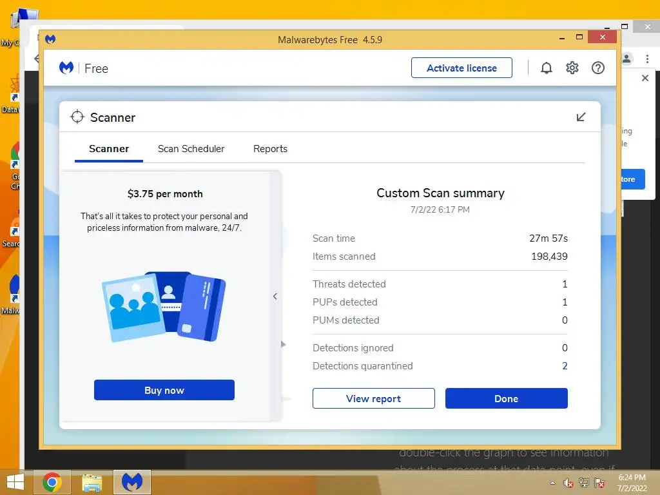
Task: Click the Custom Scan summary heading
Action: tap(440, 193)
